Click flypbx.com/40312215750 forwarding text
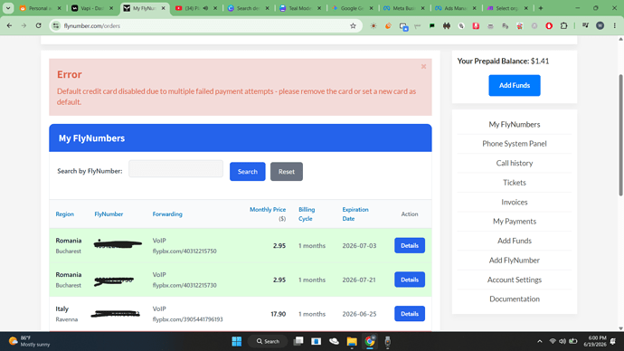 tap(184, 251)
